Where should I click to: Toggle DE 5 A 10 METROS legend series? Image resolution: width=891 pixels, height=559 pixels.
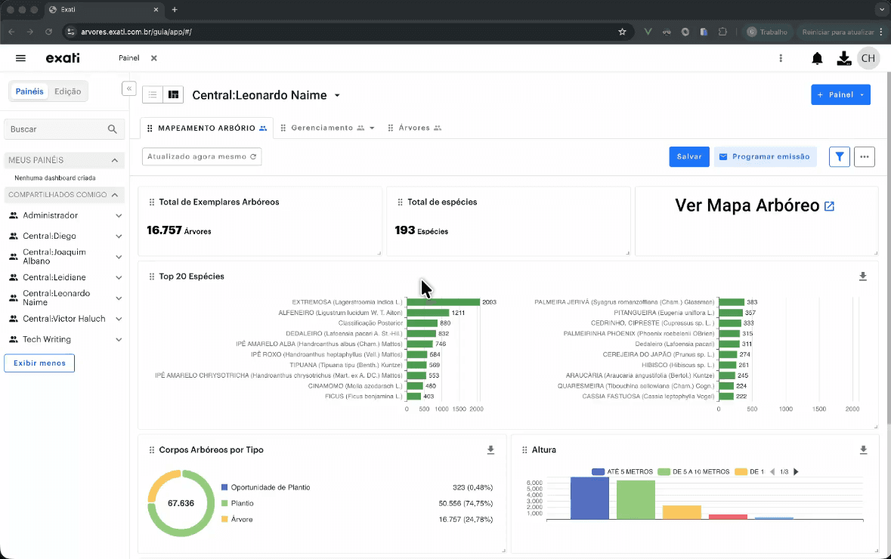point(693,472)
